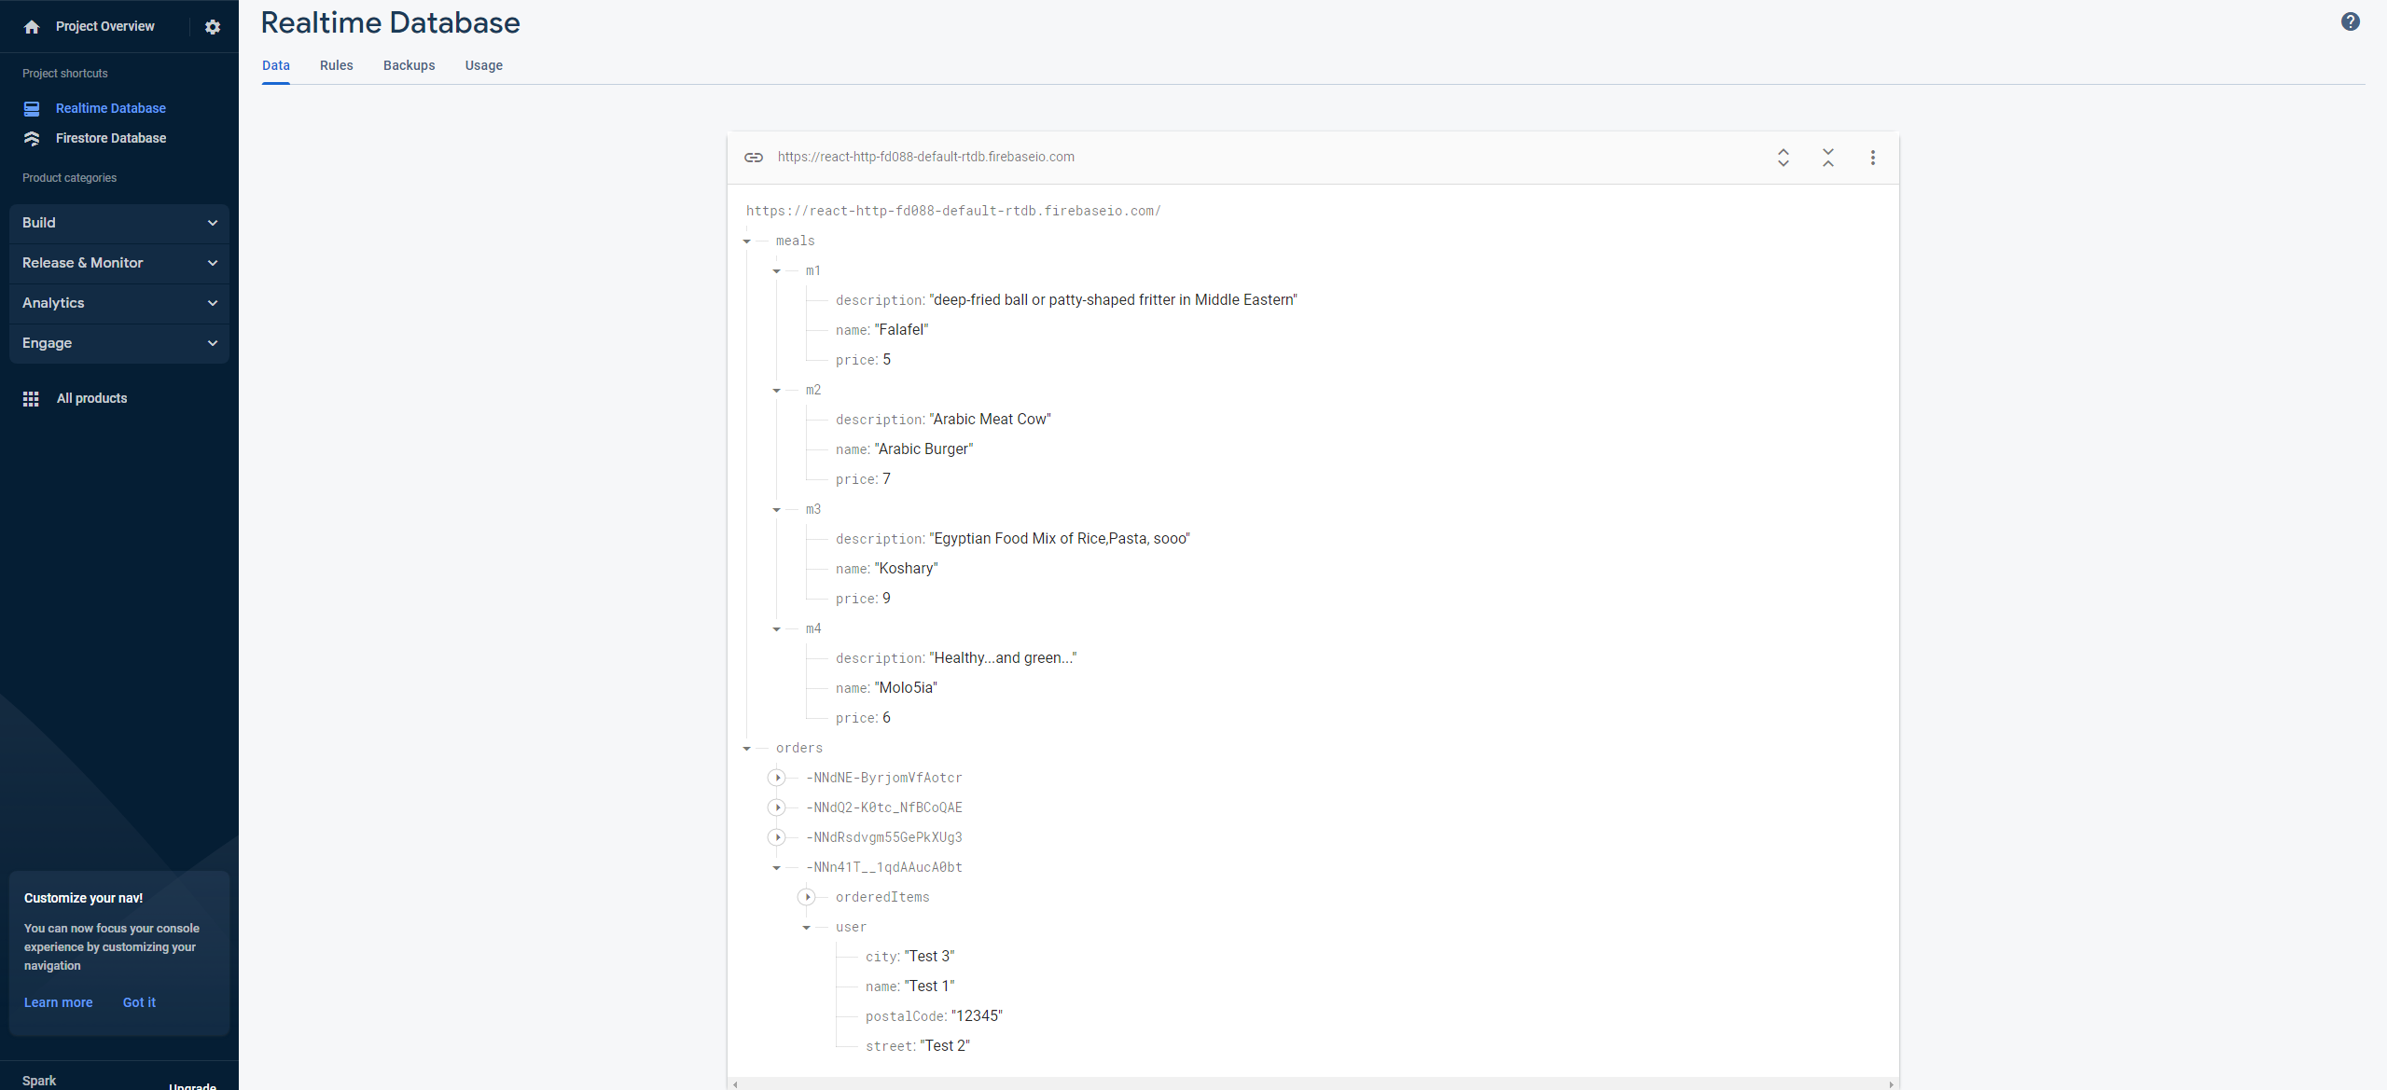Select the Realtime Database sidebar icon
The width and height of the screenshot is (2387, 1090).
tap(32, 108)
